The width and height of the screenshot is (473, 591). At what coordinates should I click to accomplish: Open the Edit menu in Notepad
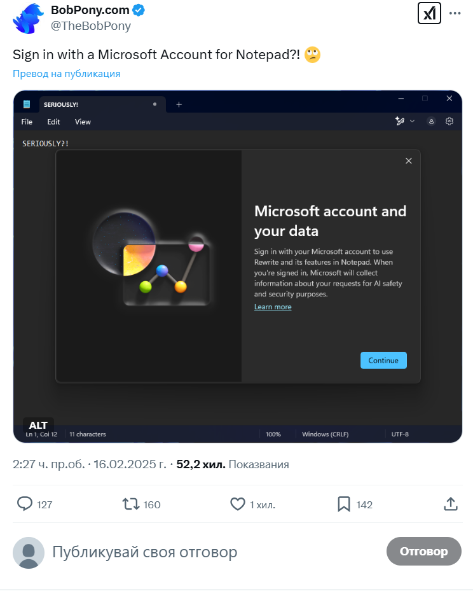coord(53,122)
